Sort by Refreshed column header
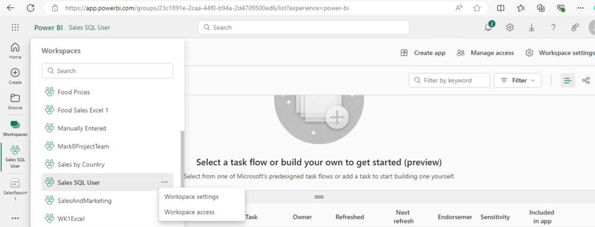 350,217
